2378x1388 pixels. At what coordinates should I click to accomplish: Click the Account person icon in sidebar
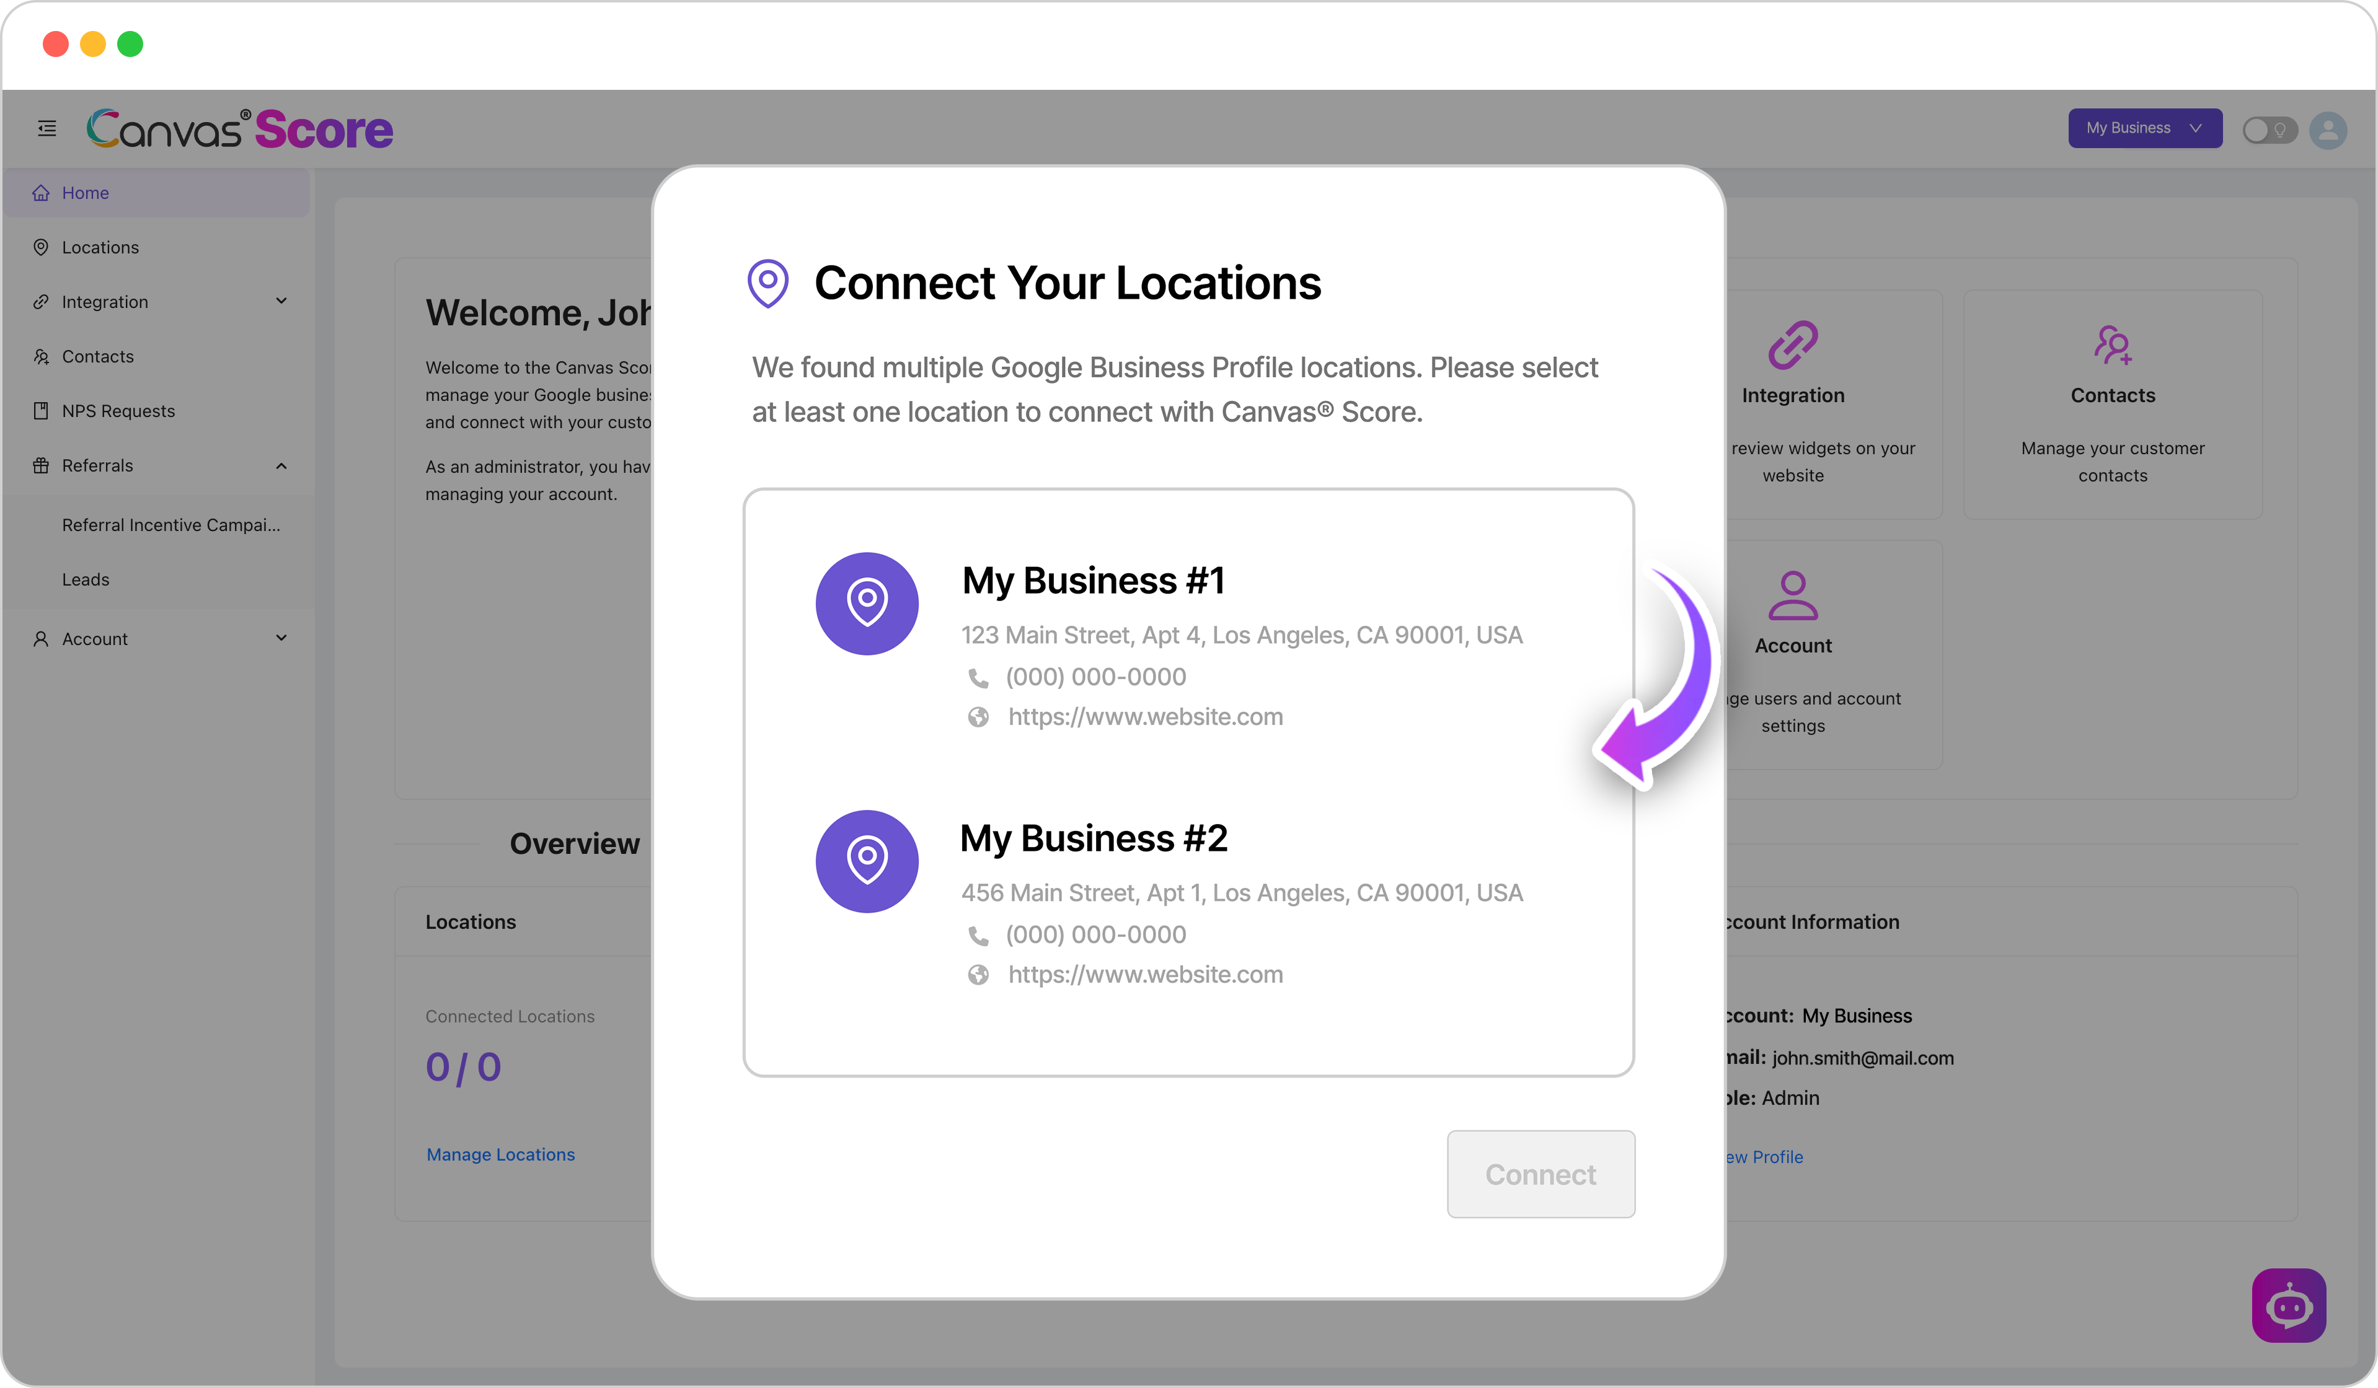[x=40, y=639]
